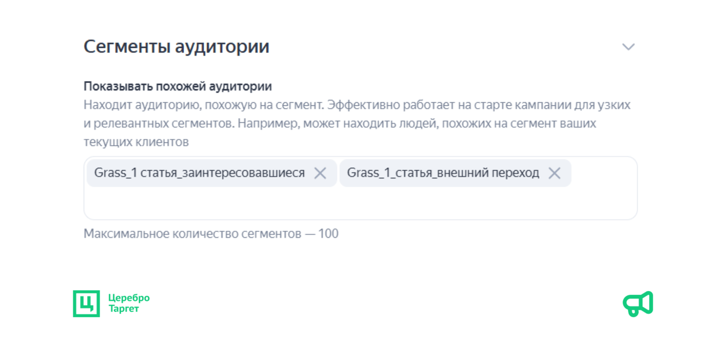The image size is (726, 341).
Task: Click the Сегменты аудитории section heading
Action: tap(176, 47)
